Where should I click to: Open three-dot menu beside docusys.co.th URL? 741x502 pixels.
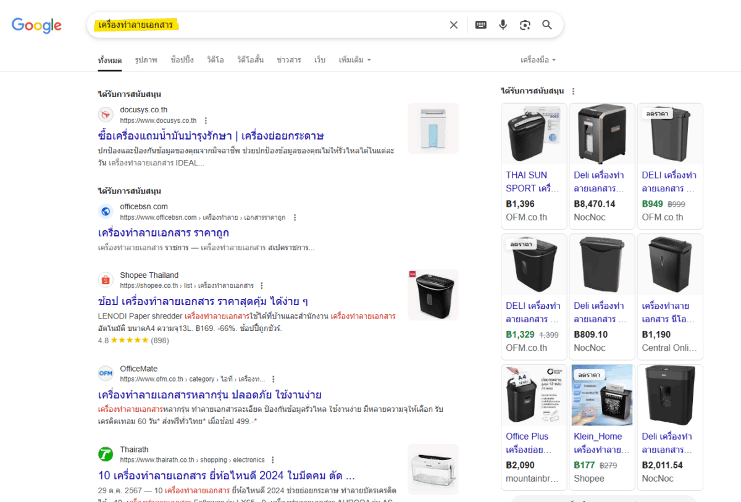coord(206,121)
